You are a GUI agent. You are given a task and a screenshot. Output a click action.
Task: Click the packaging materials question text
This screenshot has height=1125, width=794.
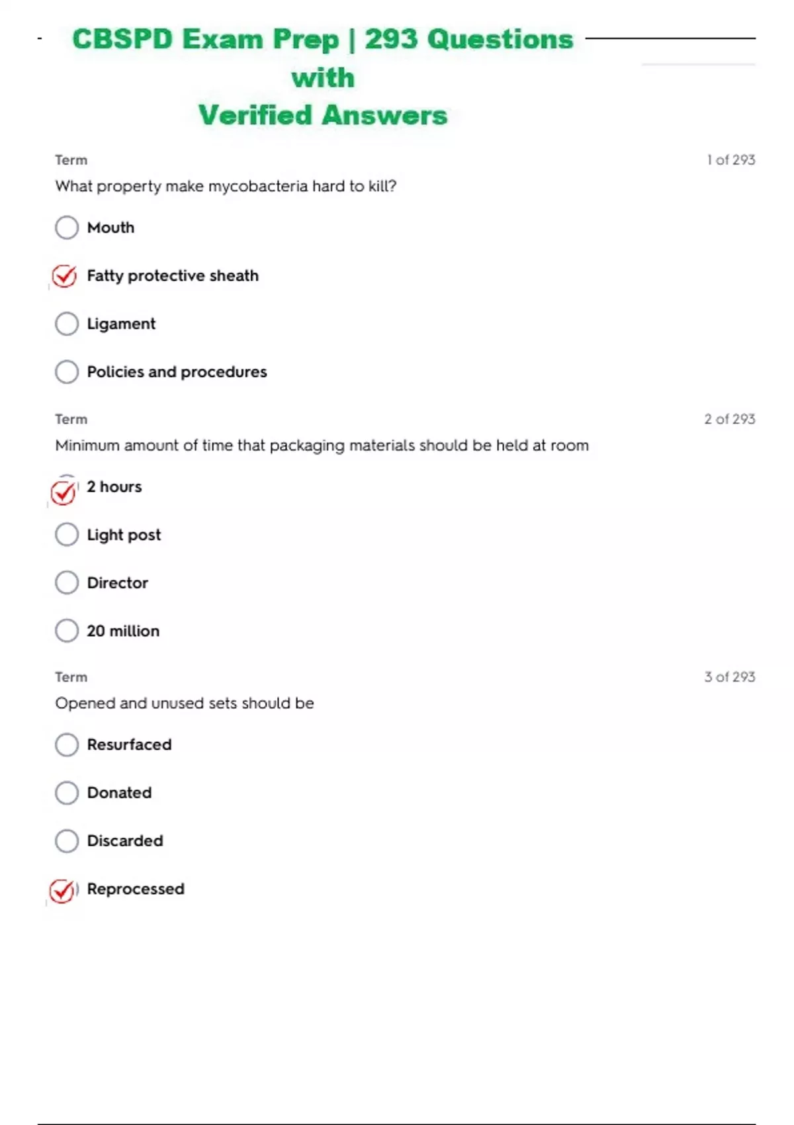pyautogui.click(x=322, y=445)
